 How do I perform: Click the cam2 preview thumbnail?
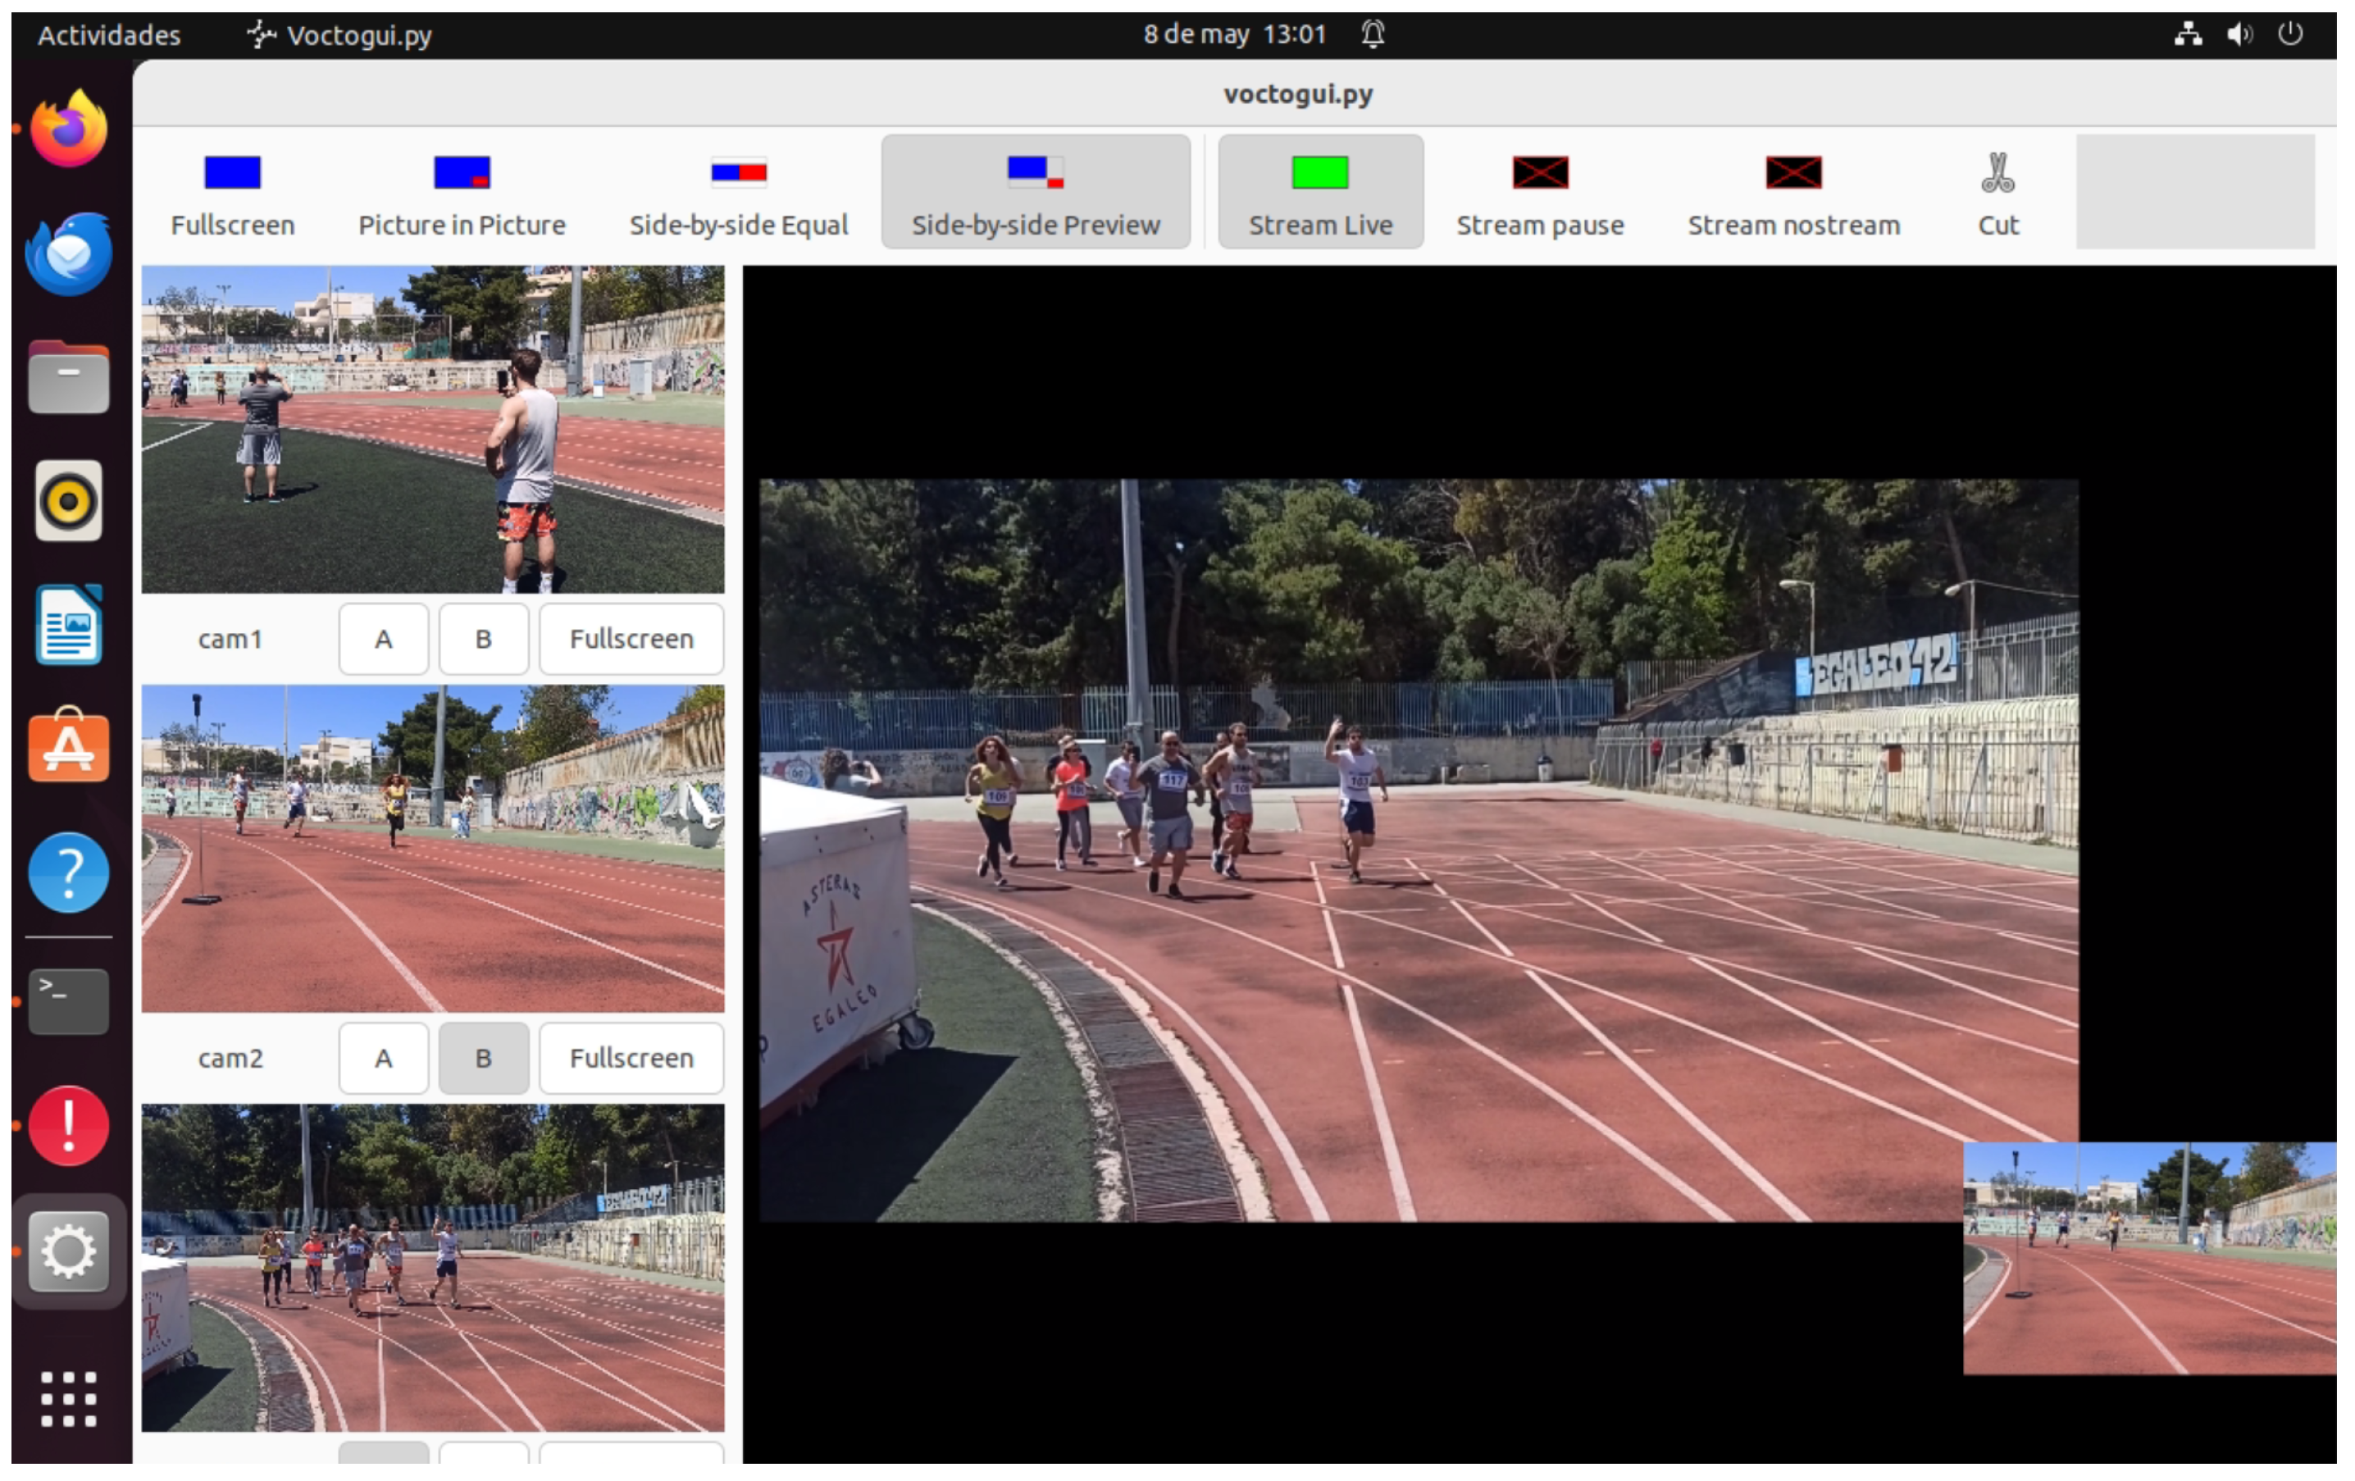point(432,848)
